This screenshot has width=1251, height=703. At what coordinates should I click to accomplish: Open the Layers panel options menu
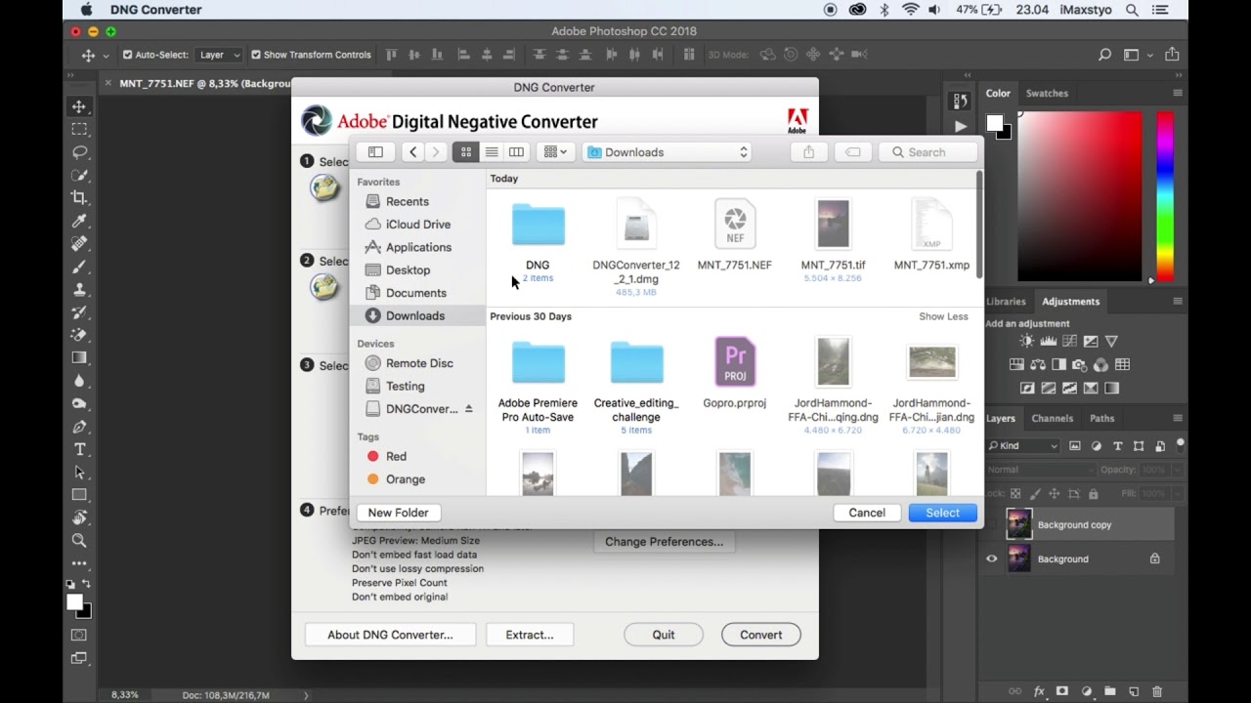(1177, 418)
